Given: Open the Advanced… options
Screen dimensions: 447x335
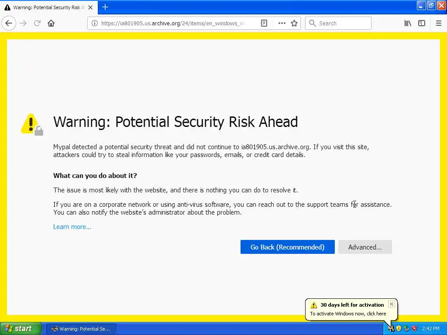Looking at the screenshot, I should tap(365, 247).
